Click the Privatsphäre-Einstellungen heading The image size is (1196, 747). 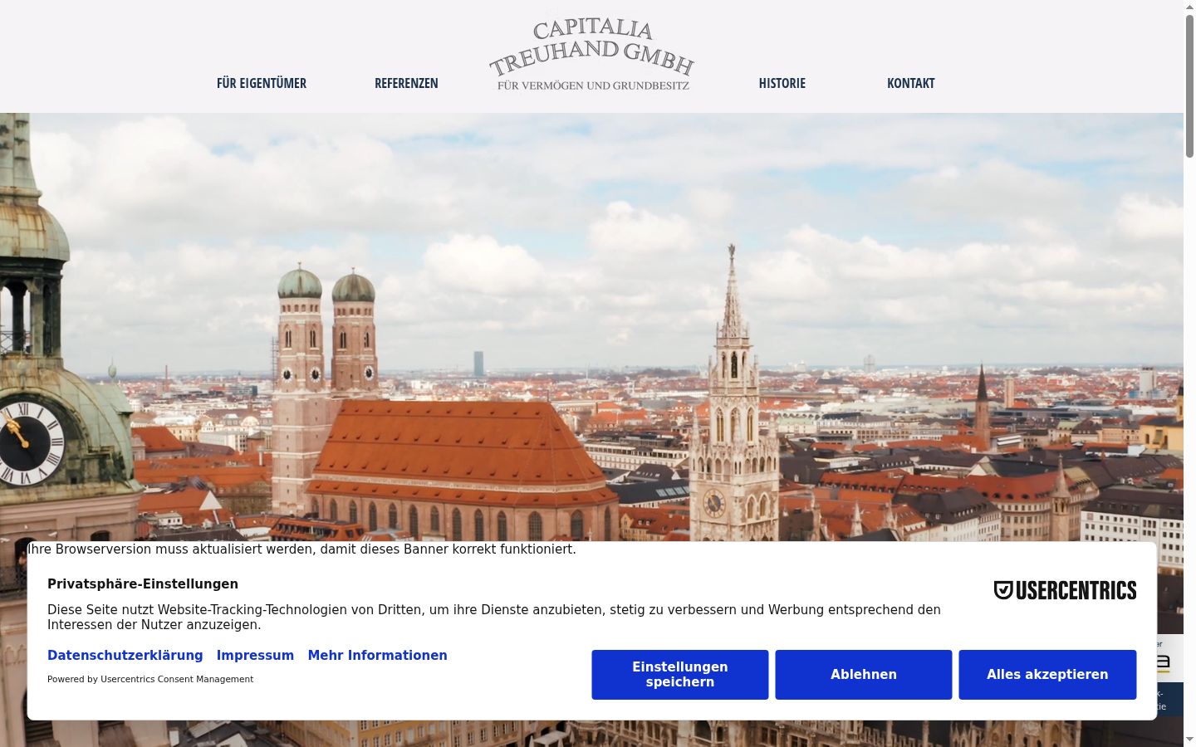(x=143, y=584)
